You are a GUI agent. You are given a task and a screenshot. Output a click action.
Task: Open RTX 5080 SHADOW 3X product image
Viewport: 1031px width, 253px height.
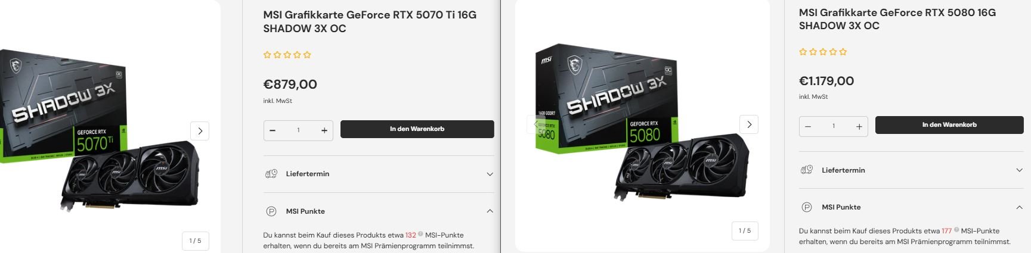click(642, 122)
